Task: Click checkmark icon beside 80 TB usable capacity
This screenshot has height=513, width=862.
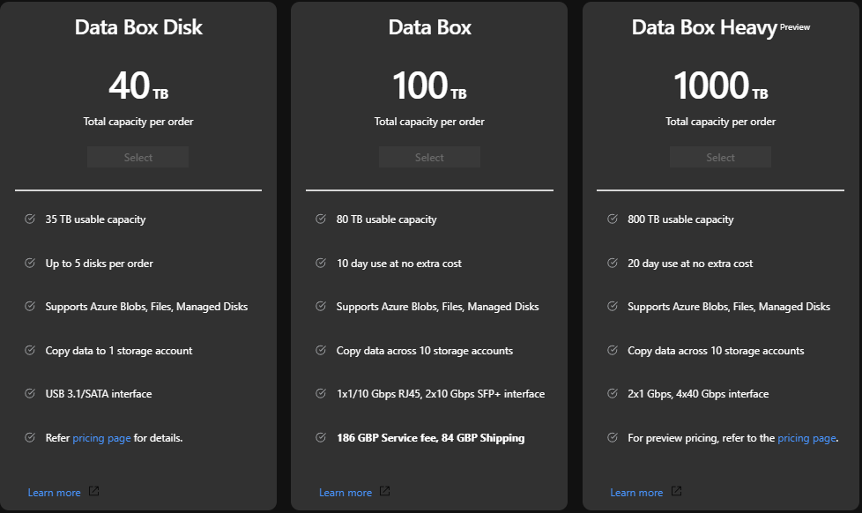Action: point(321,219)
